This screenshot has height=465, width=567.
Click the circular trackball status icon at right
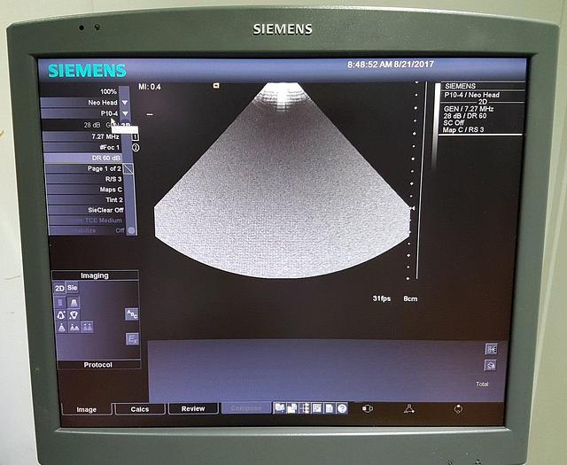click(x=458, y=409)
